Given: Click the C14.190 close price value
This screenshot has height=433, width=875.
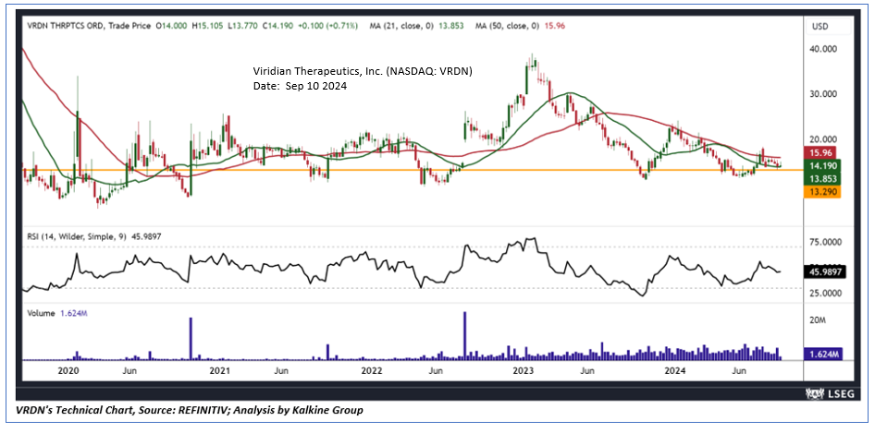Looking at the screenshot, I should [277, 26].
